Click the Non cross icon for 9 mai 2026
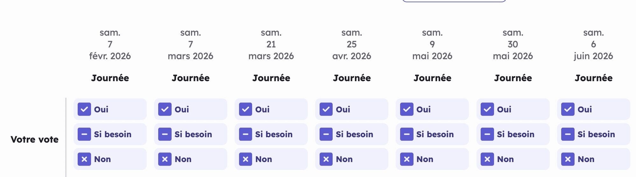This screenshot has width=636, height=177. click(x=407, y=159)
